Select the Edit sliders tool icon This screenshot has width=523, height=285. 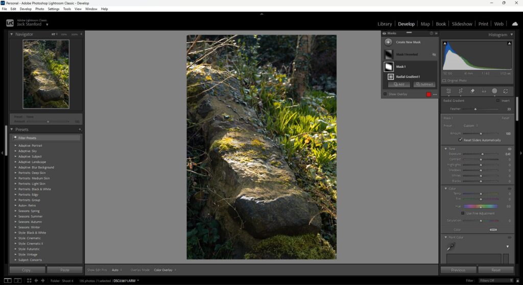(448, 91)
